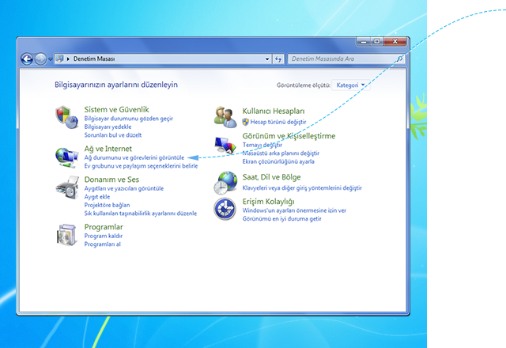The image size is (506, 348).
Task: Open Sorunları bul ve düzelt
Action: (x=113, y=135)
